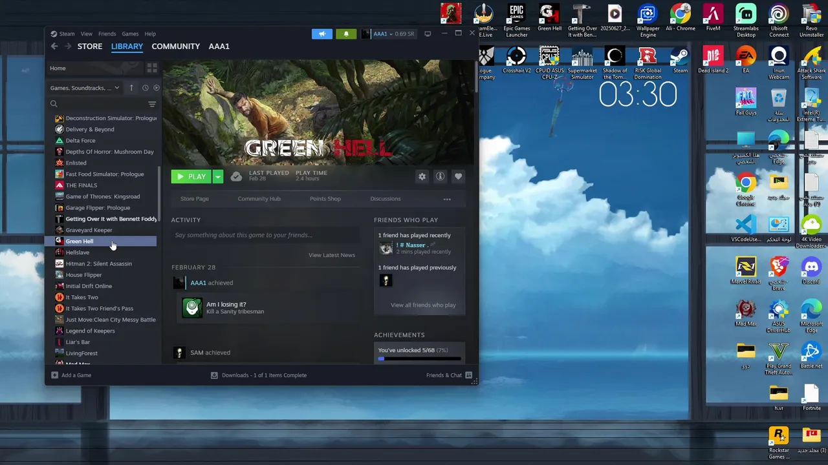828x465 pixels.
Task: Open the Green Hell Store Page link
Action: (194, 199)
